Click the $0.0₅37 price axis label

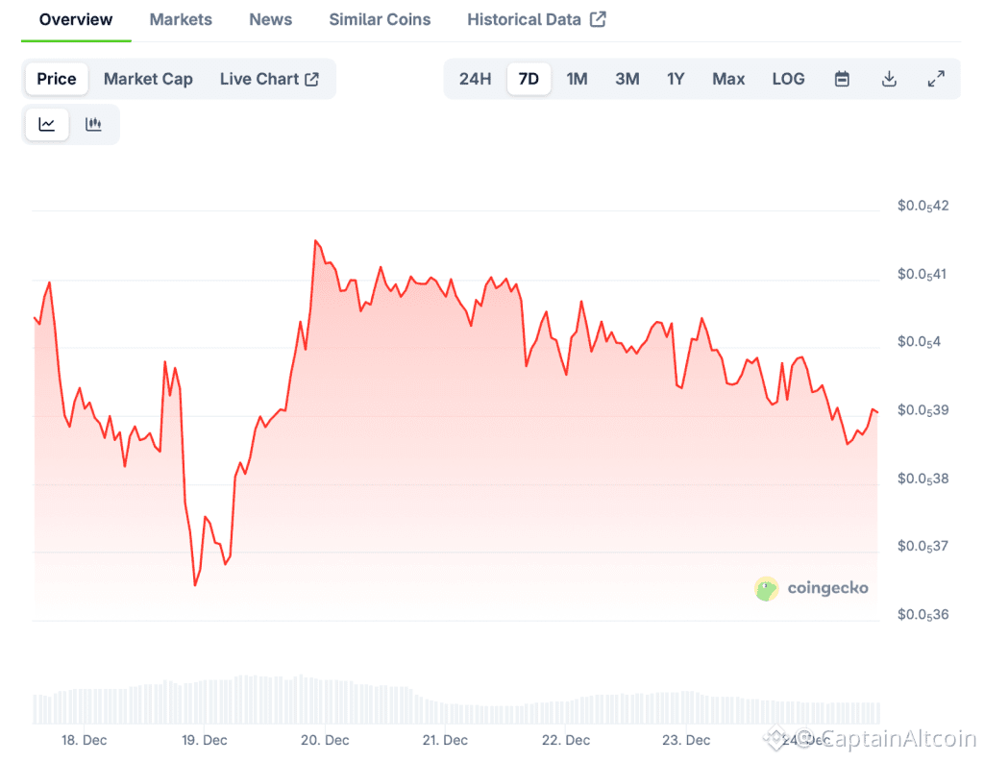click(923, 547)
